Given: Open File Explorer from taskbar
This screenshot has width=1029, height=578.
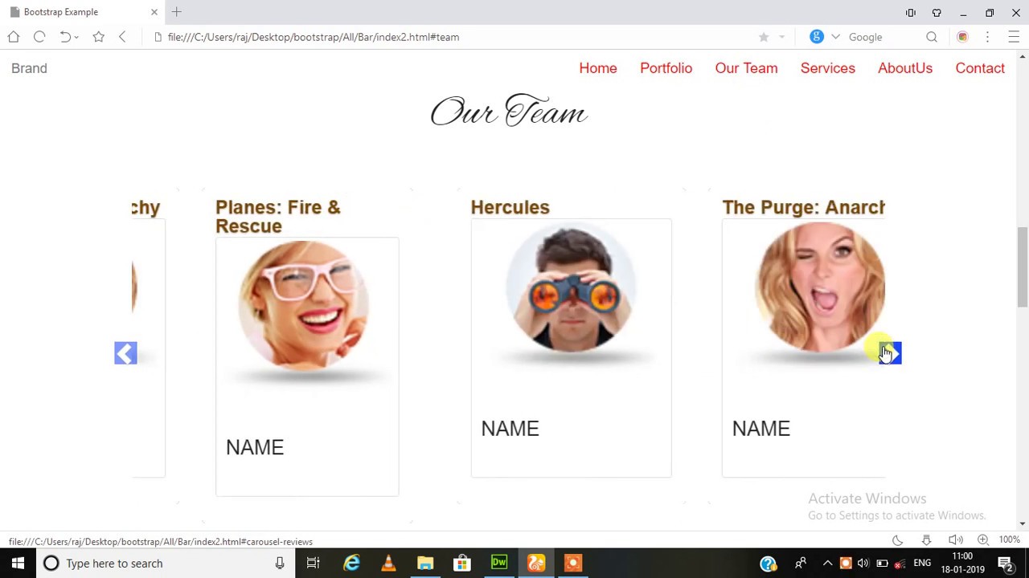Looking at the screenshot, I should (425, 564).
